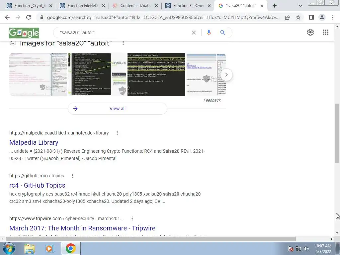Submit search with magnifier icon
Image resolution: width=340 pixels, height=255 pixels.
[222, 33]
